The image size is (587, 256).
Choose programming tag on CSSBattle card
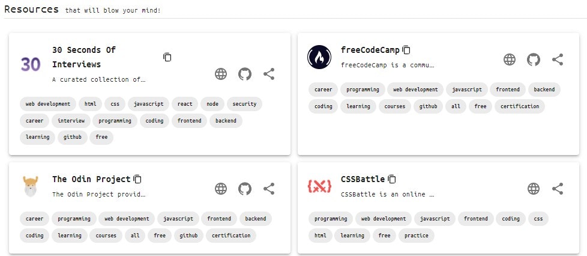point(331,219)
